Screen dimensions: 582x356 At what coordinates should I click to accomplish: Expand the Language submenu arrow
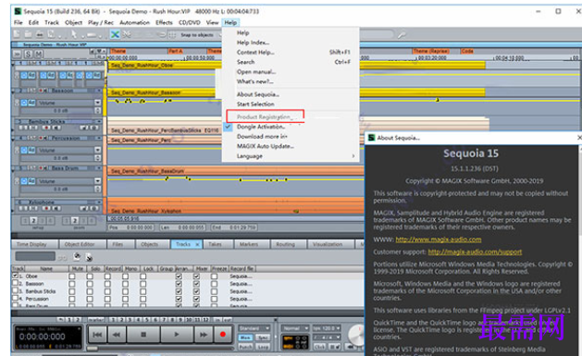coord(353,156)
